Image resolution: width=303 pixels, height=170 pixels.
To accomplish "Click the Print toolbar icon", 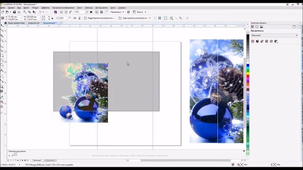I will coord(19,12).
